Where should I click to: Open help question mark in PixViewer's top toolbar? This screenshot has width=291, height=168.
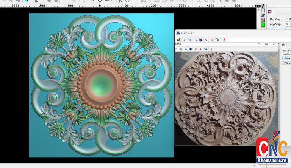coord(224,40)
